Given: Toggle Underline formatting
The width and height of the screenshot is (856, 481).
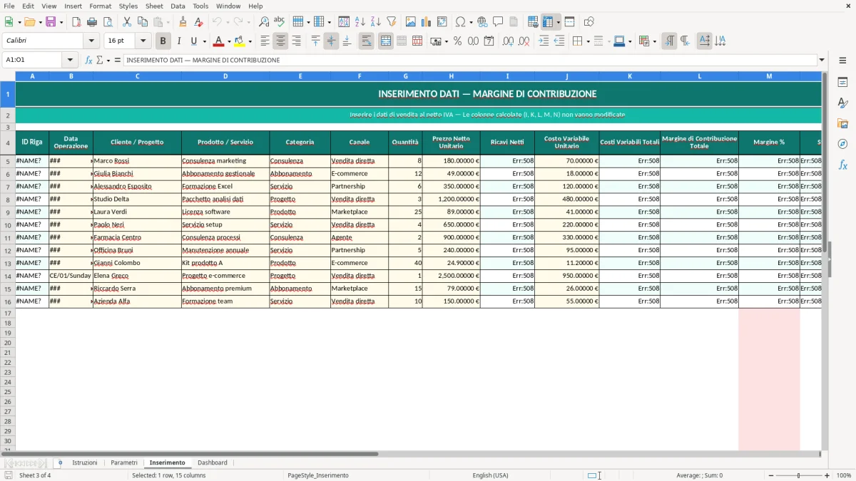Looking at the screenshot, I should point(194,41).
